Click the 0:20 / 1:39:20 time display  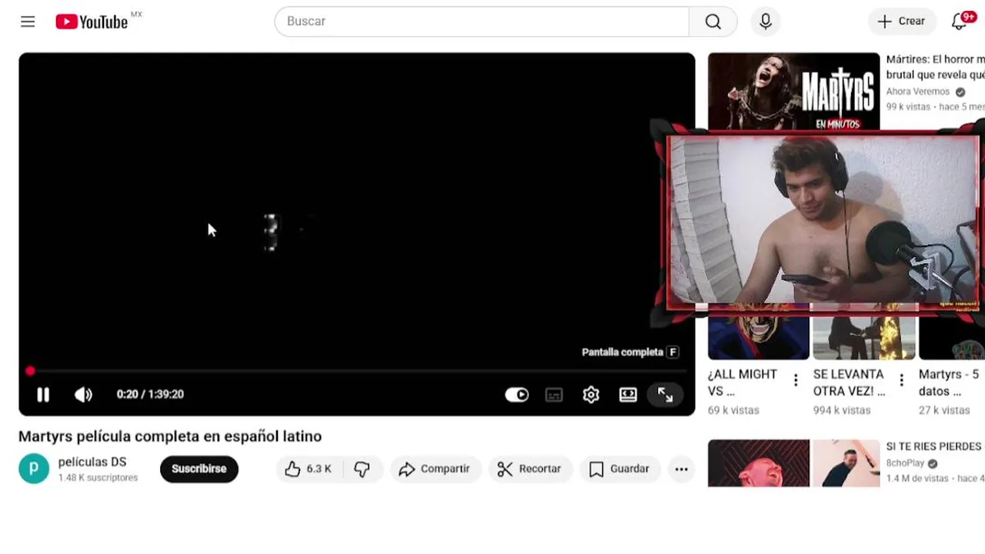pyautogui.click(x=150, y=394)
